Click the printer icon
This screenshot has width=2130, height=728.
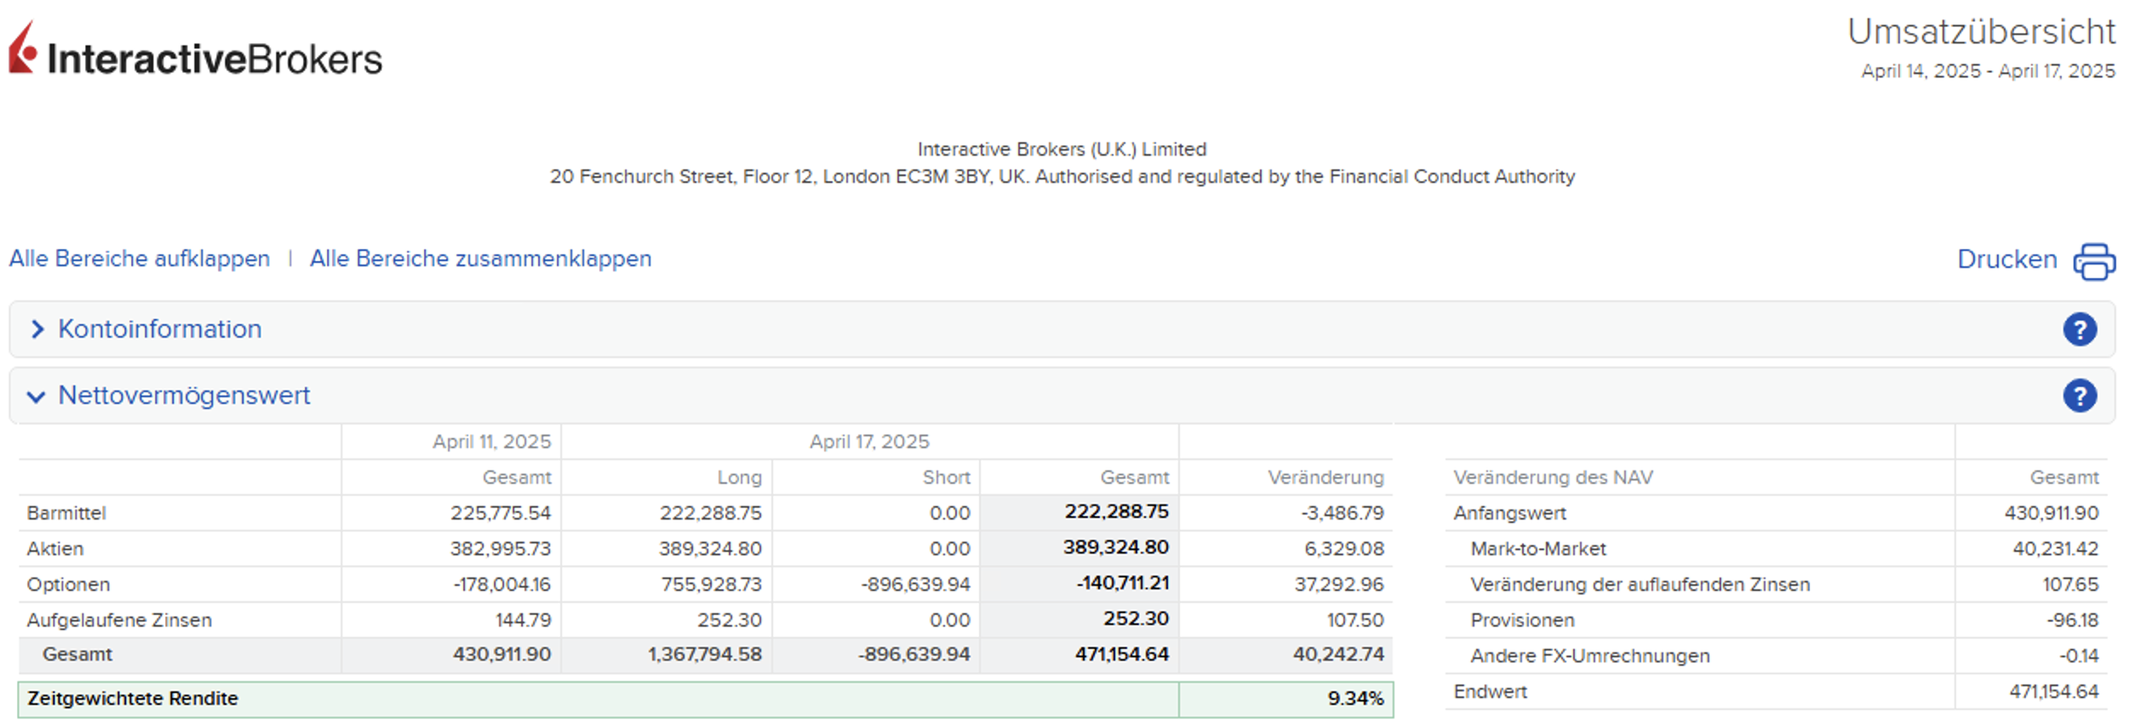[x=2093, y=261]
